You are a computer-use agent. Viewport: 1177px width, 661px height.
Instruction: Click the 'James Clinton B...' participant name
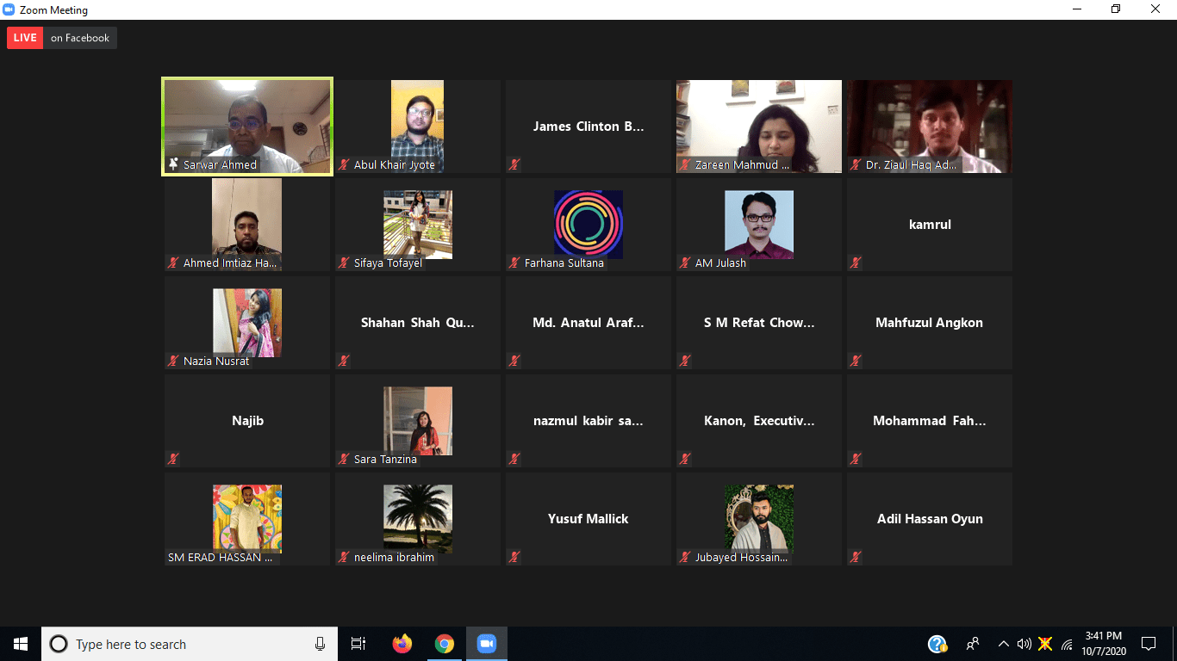(x=588, y=127)
